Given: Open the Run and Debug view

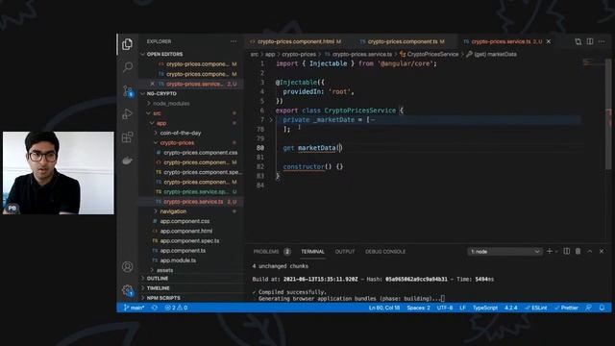Looking at the screenshot, I should pyautogui.click(x=128, y=113).
